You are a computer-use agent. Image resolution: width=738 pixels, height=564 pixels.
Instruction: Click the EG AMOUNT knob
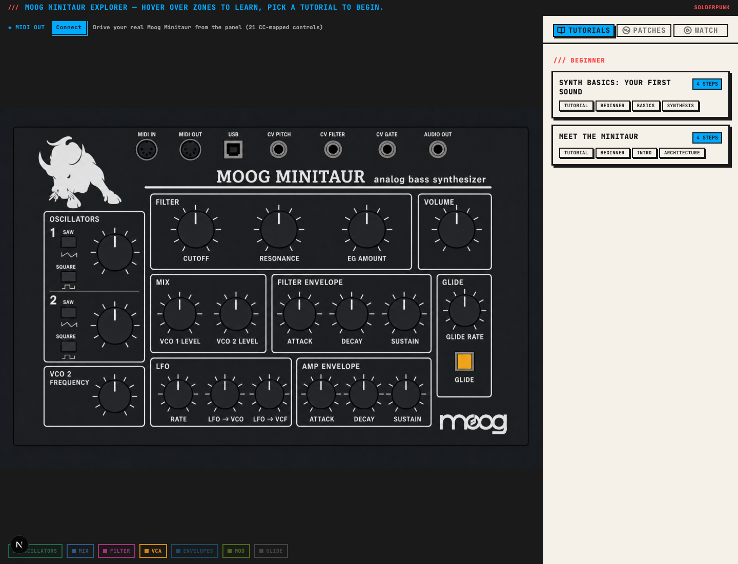coord(367,230)
